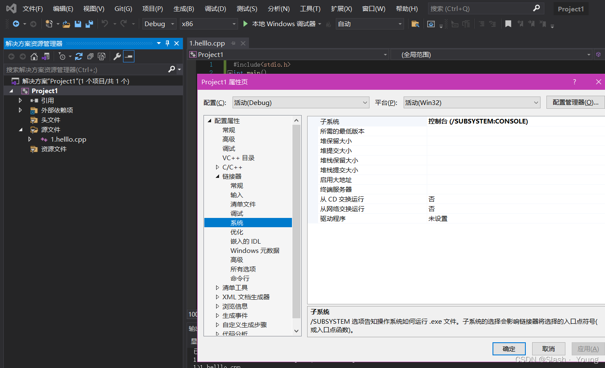Select 命令行 under 链接器

pos(240,279)
